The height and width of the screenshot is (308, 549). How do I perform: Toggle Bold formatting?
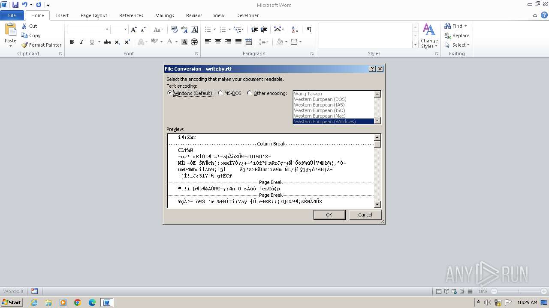pos(72,42)
